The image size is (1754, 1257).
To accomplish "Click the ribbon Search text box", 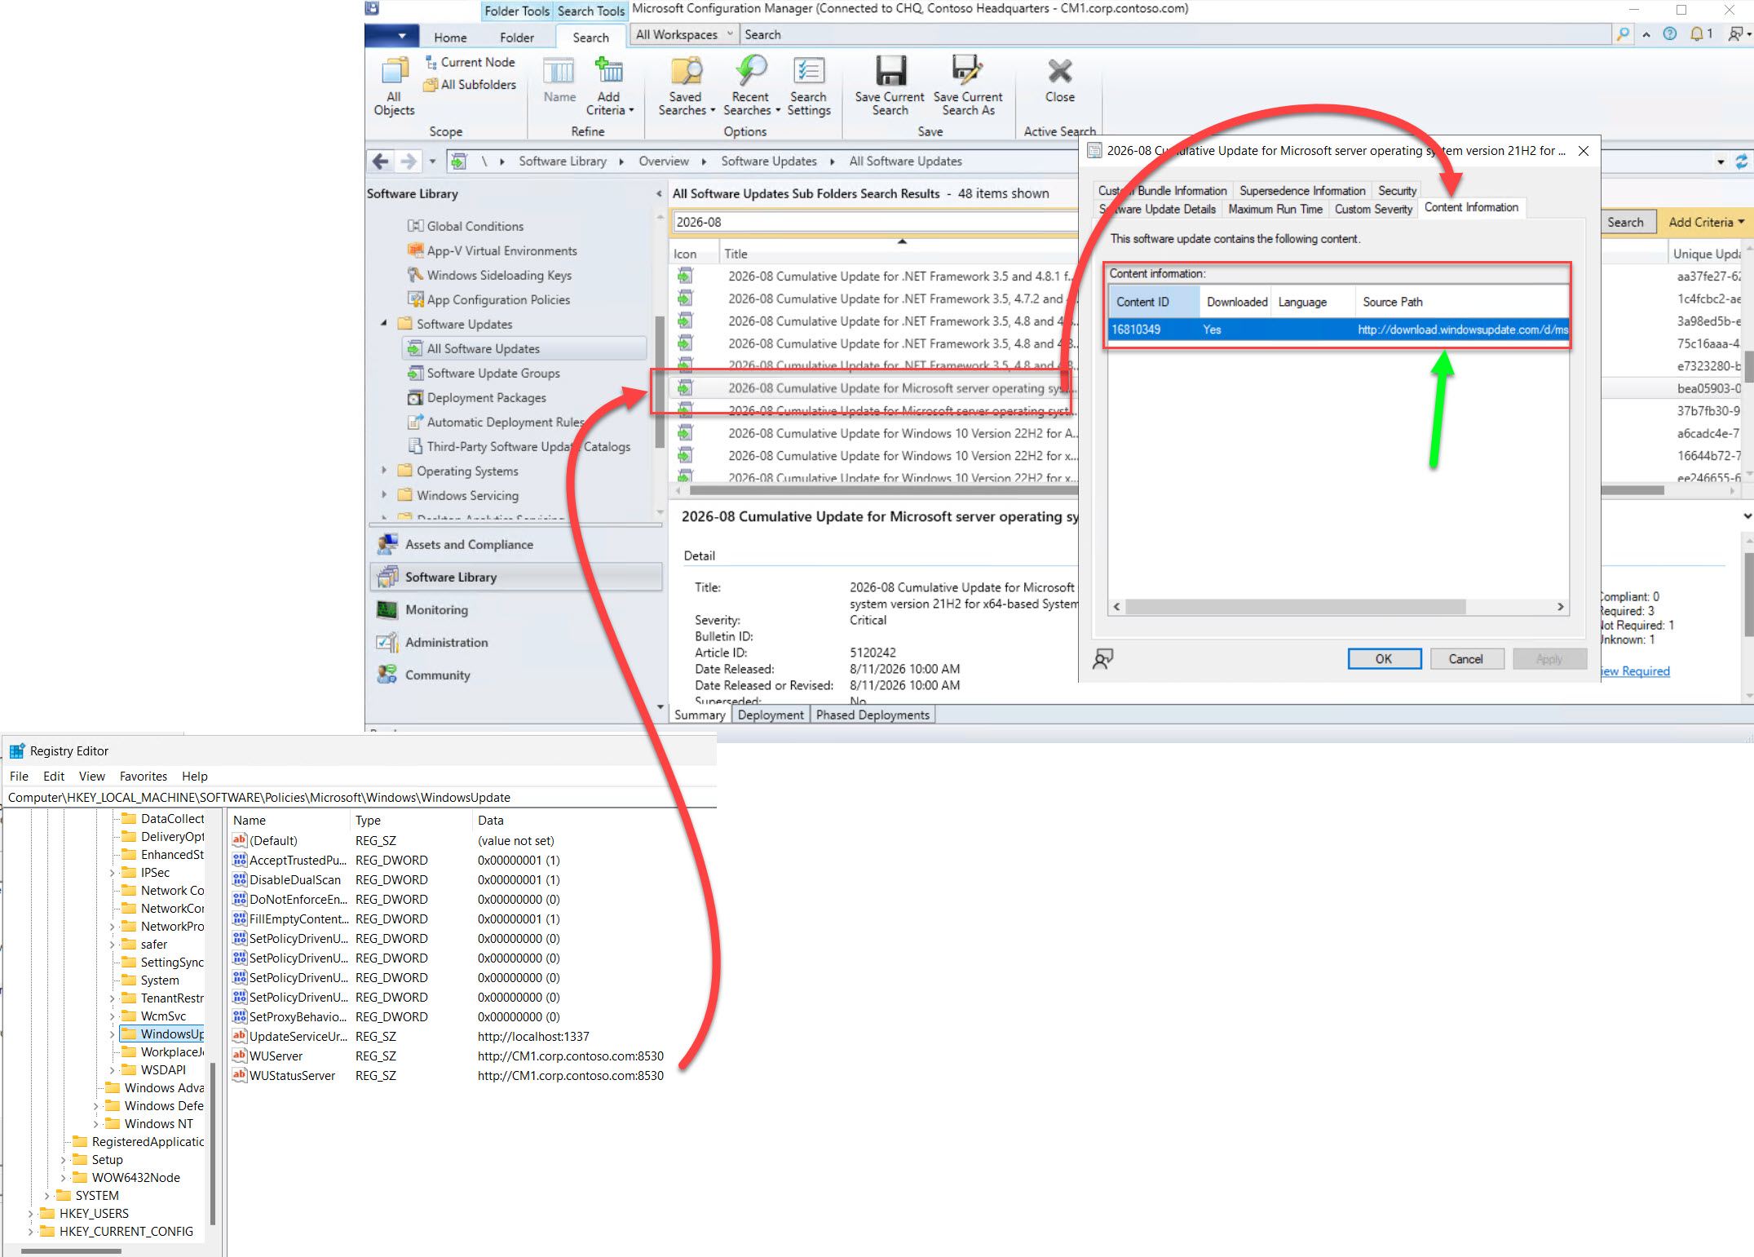I will (x=1174, y=34).
